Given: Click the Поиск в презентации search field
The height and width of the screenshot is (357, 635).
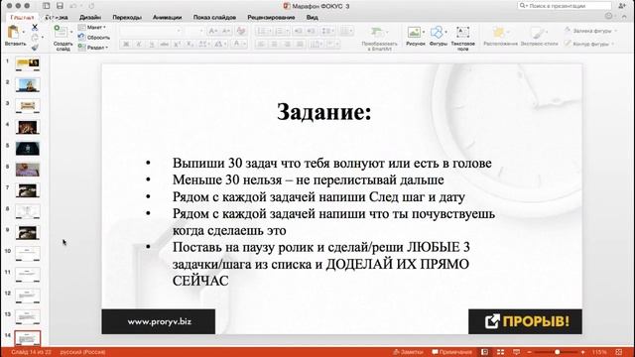Looking at the screenshot, I should [565, 6].
